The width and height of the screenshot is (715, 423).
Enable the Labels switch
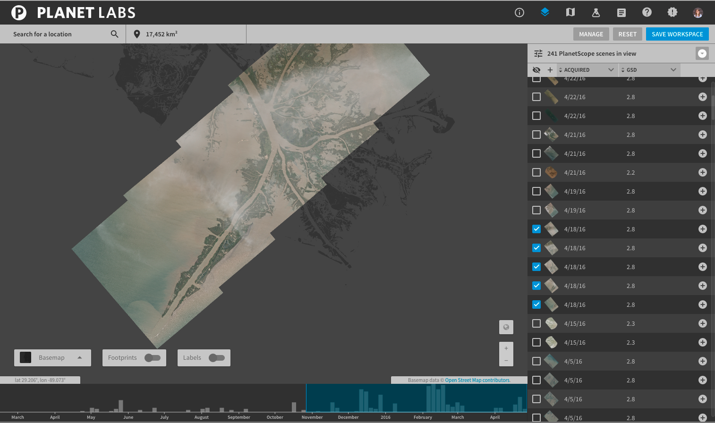point(216,358)
